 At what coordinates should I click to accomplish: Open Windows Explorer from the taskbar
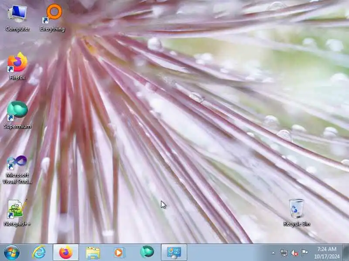tap(93, 252)
